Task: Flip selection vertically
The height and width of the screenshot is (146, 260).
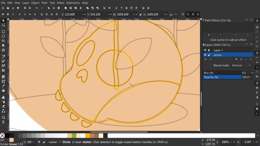Action: [35, 15]
